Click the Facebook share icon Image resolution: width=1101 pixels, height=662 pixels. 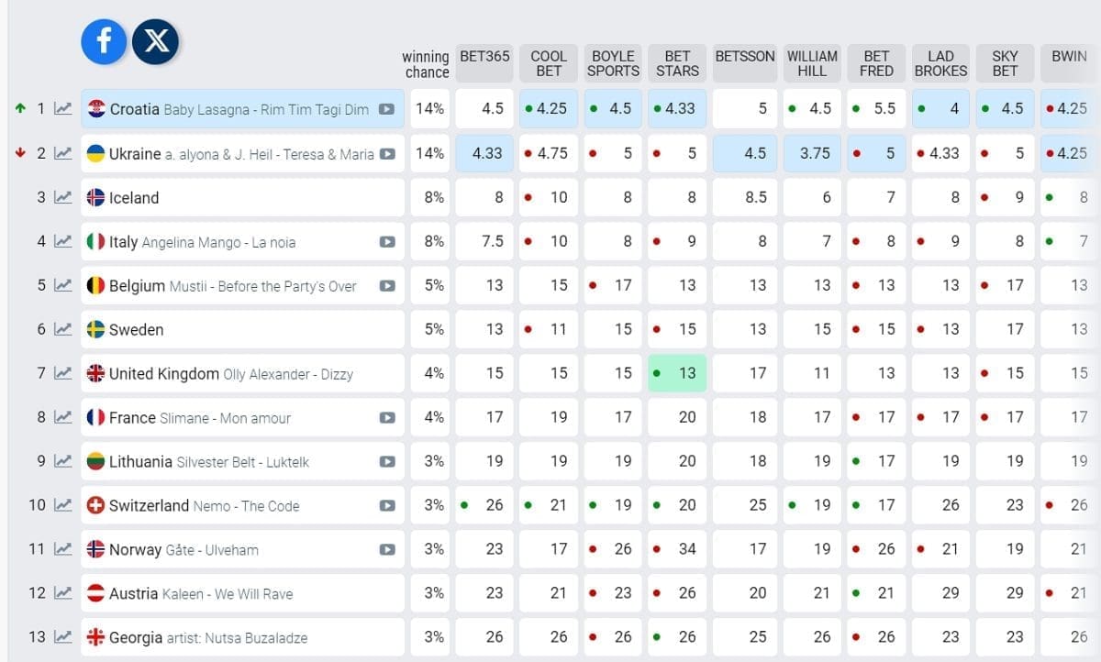click(x=104, y=41)
